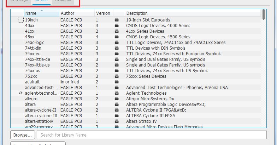The image size is (277, 145).
Task: Sort the list by the Name column header
Action: 42,13
